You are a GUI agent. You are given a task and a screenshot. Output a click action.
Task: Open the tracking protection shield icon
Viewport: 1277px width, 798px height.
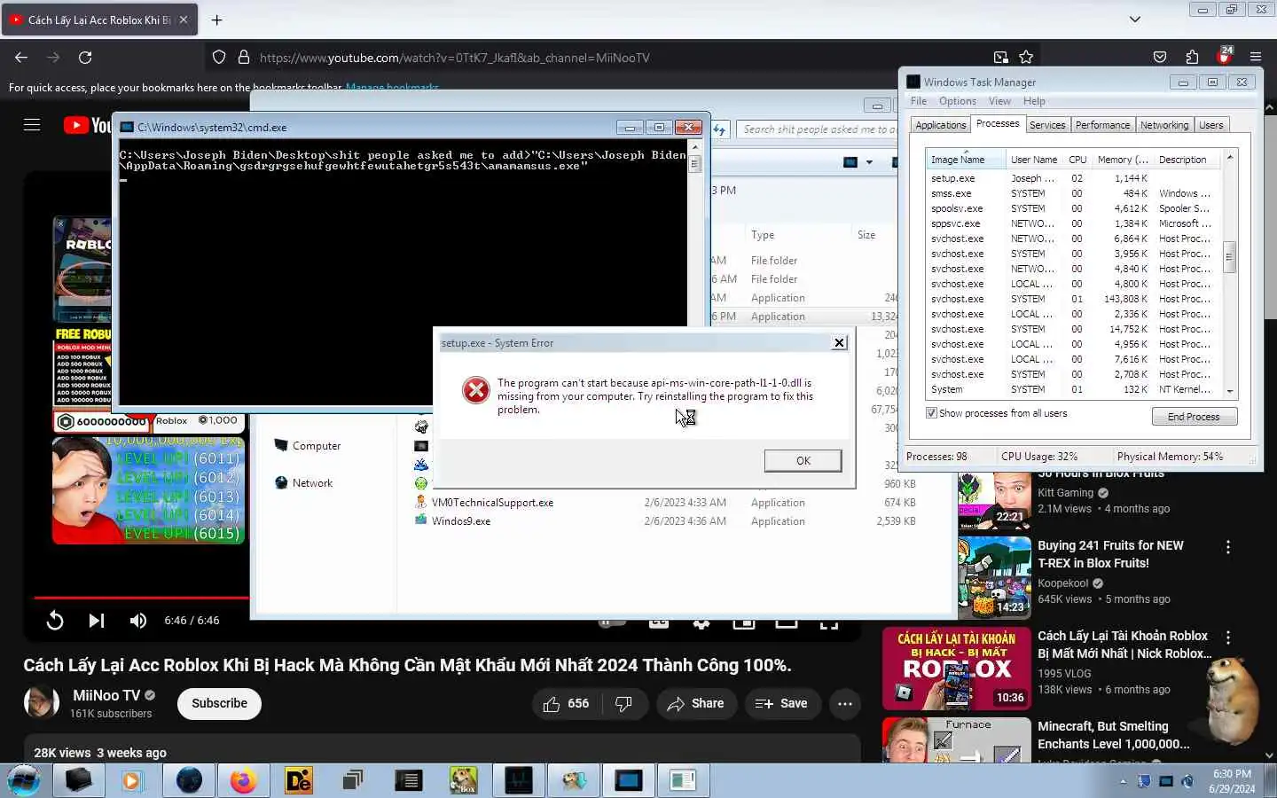point(219,58)
